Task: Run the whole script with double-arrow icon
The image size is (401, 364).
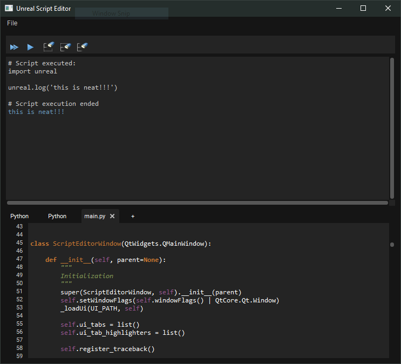Action: 14,48
